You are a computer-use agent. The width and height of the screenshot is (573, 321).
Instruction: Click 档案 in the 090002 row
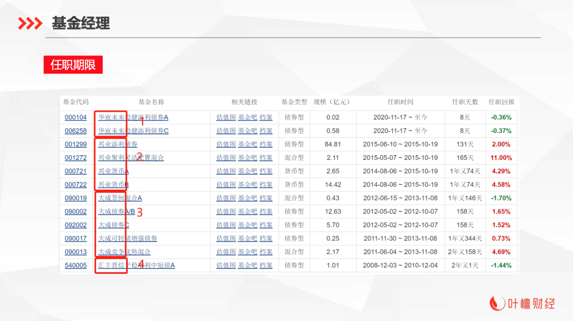266,212
